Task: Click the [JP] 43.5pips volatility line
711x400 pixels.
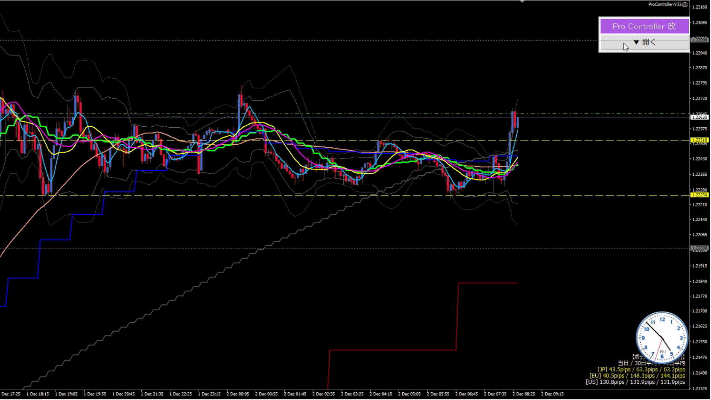Action: coord(641,369)
